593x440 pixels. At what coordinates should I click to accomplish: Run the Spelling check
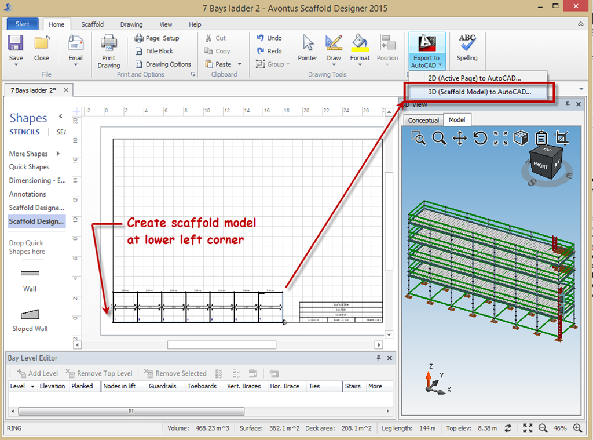tap(467, 48)
